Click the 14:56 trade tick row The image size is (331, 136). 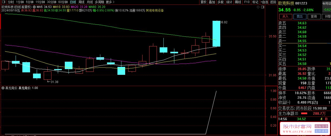click(x=304, y=119)
